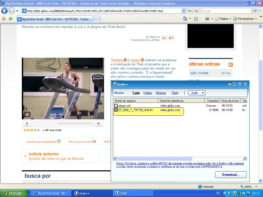Play the video with the play button
The image size is (263, 197).
[27, 123]
